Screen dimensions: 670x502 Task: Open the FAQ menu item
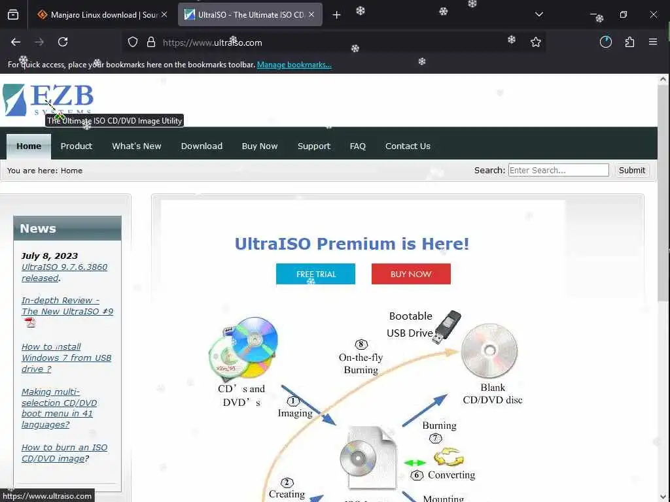358,146
